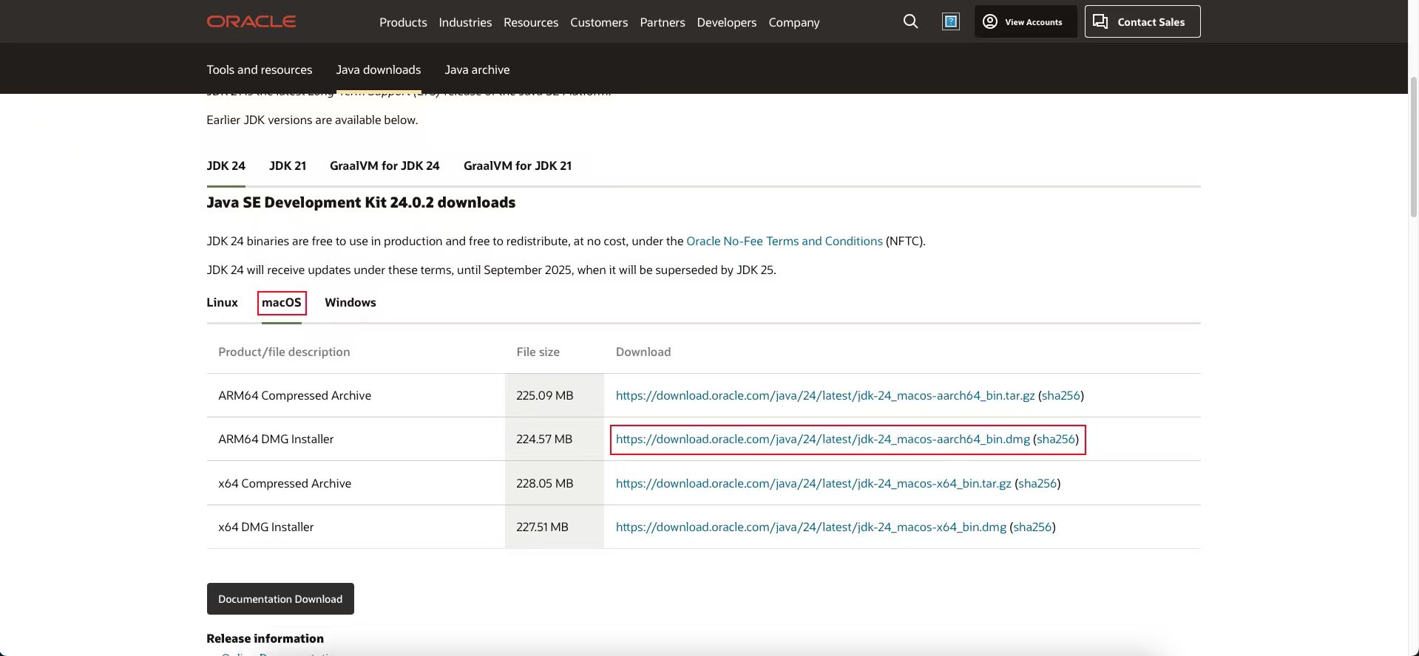
Task: Expand the Developers navigation menu
Action: [726, 22]
